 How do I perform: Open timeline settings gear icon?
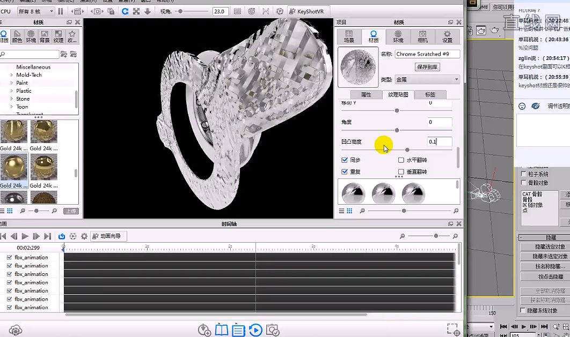(x=84, y=236)
